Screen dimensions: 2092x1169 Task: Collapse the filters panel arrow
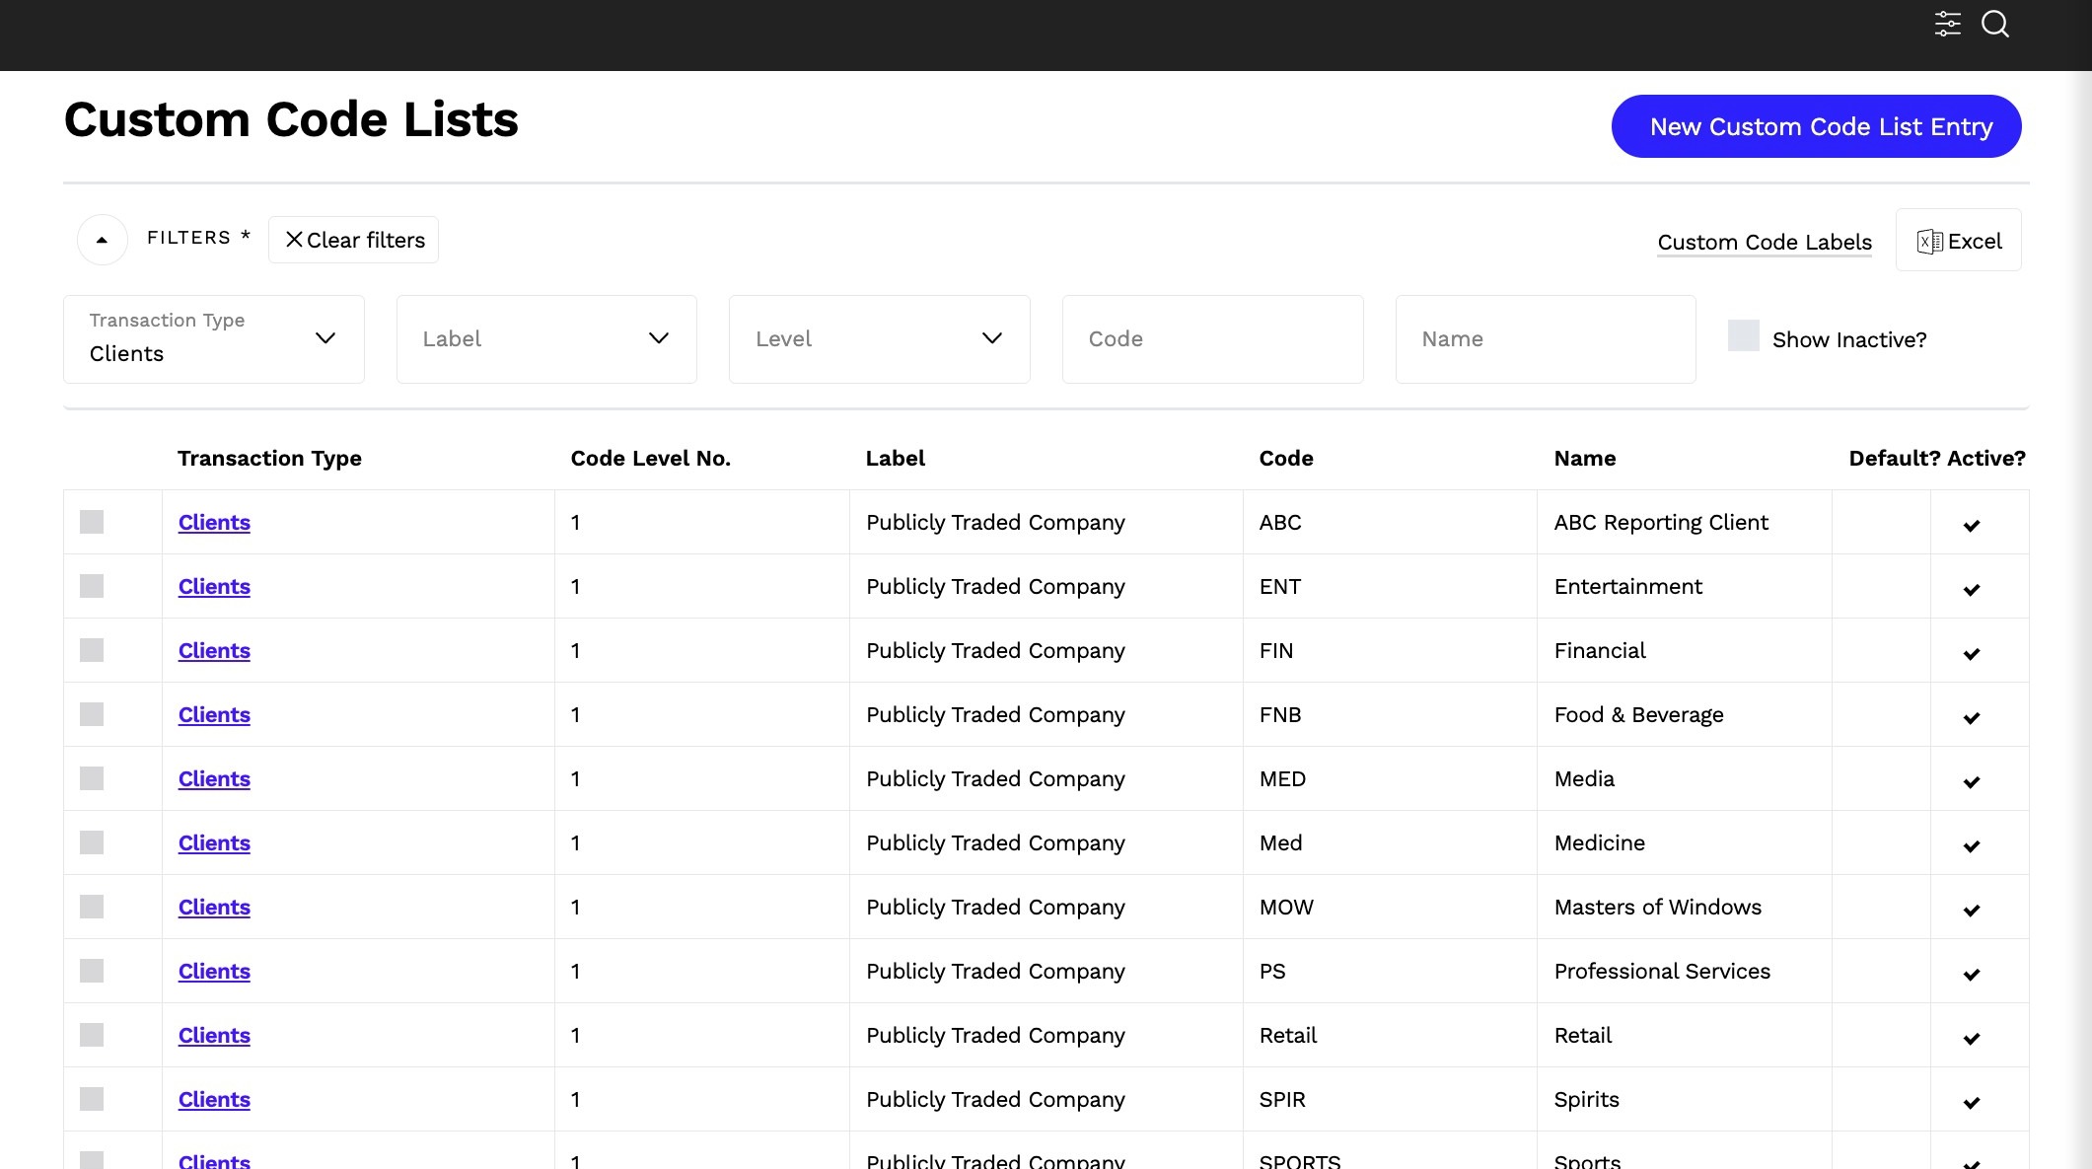point(103,240)
